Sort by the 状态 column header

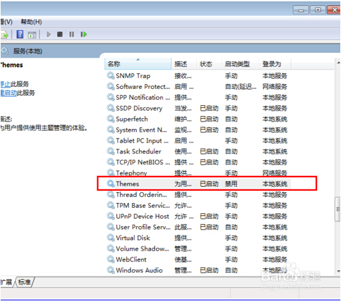point(209,64)
